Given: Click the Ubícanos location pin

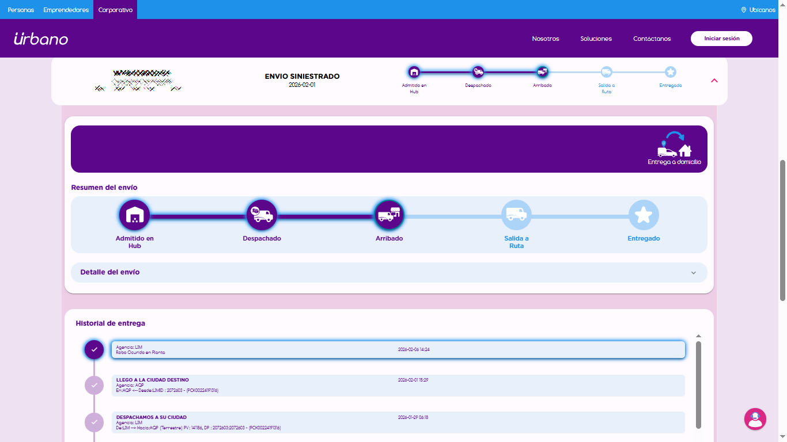Looking at the screenshot, I should (x=744, y=10).
